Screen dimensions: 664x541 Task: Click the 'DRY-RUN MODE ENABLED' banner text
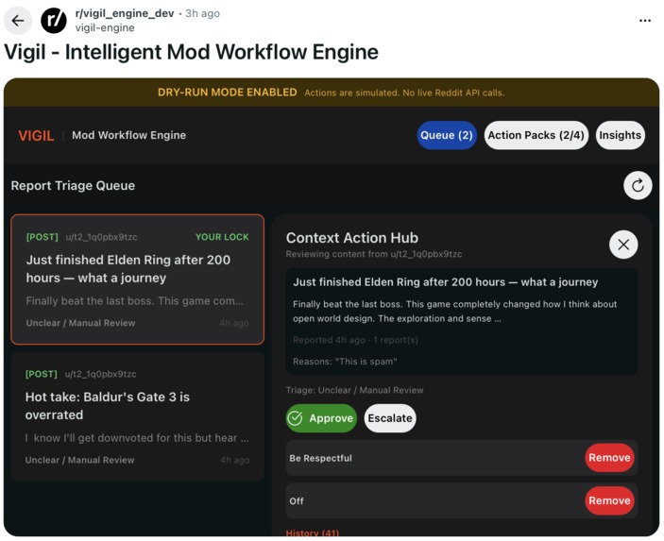pyautogui.click(x=228, y=93)
